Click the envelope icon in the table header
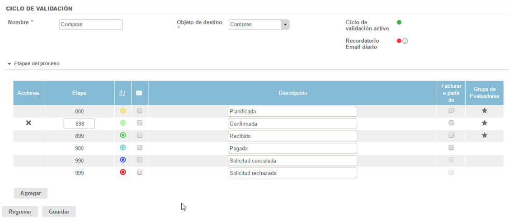 click(139, 93)
